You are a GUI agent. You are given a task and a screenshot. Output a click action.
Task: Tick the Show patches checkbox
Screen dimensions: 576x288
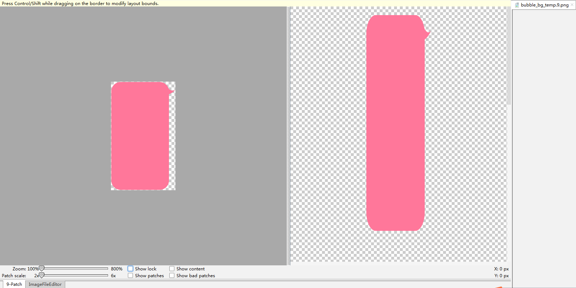pyautogui.click(x=130, y=275)
